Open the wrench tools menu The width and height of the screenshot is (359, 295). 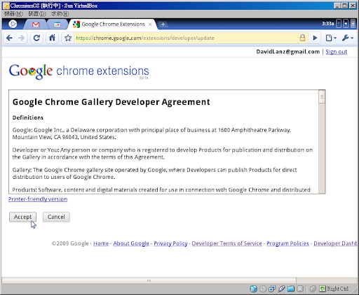point(348,38)
